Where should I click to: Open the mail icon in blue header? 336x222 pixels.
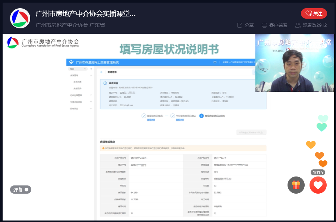pyautogui.click(x=215, y=62)
